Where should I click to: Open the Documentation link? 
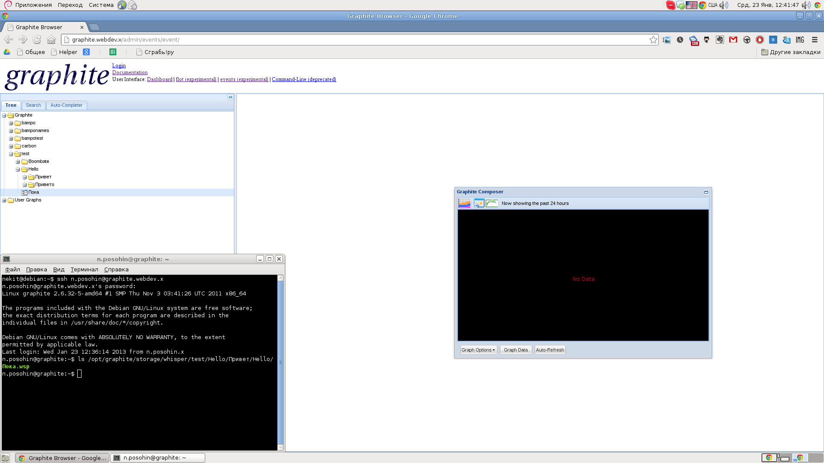[x=130, y=72]
